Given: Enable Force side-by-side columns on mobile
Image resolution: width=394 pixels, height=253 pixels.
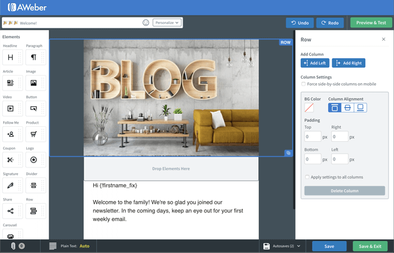Looking at the screenshot, I should click(304, 84).
